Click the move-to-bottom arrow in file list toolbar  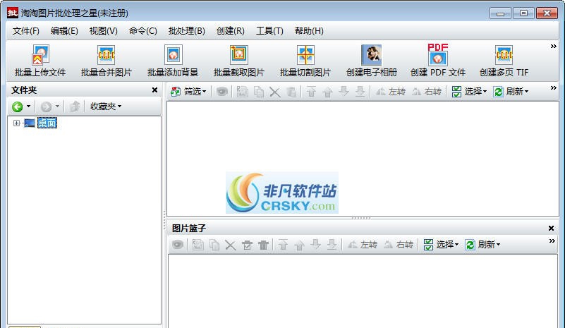(x=360, y=92)
